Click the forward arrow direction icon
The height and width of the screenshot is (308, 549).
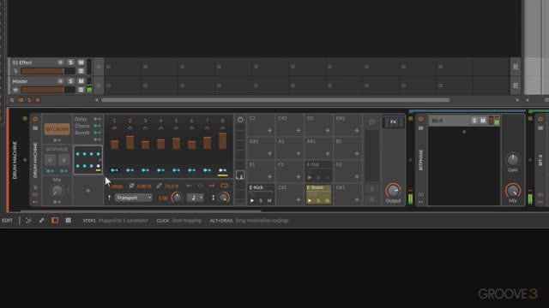pos(212,186)
